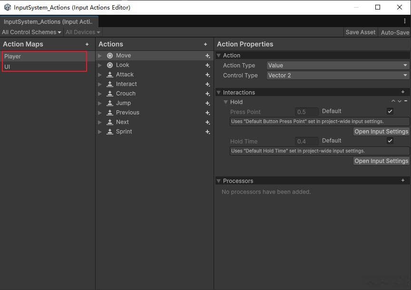Toggle the Auto-Save option

coord(394,32)
